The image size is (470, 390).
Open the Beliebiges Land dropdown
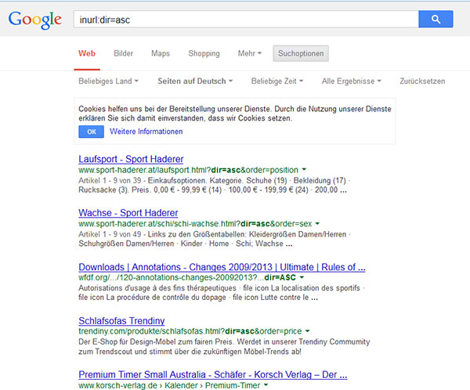tap(109, 81)
